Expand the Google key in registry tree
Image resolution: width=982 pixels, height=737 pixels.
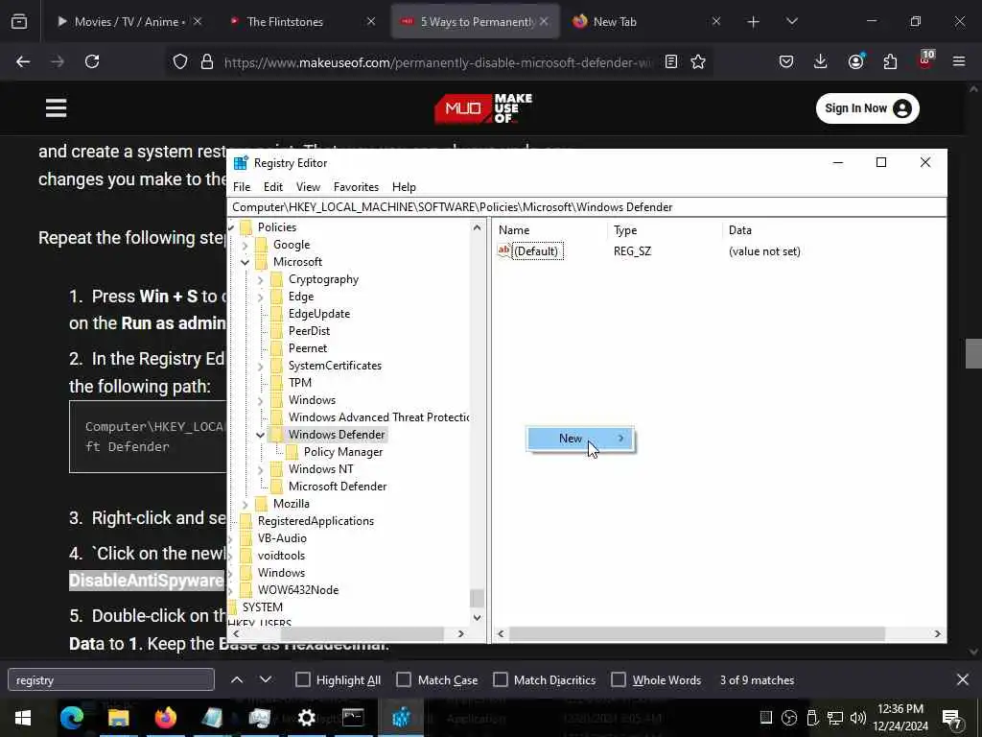point(245,245)
